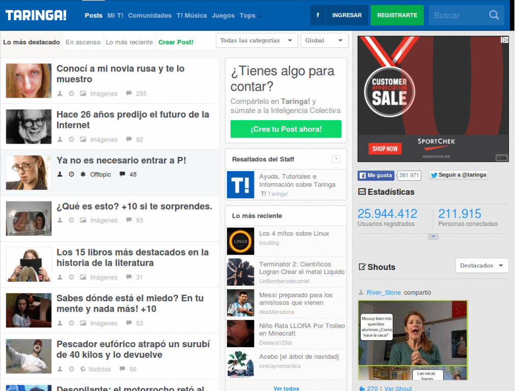Image resolution: width=521 pixels, height=391 pixels.
Task: Click author icon on Pescador eufórico post
Action: click(60, 369)
